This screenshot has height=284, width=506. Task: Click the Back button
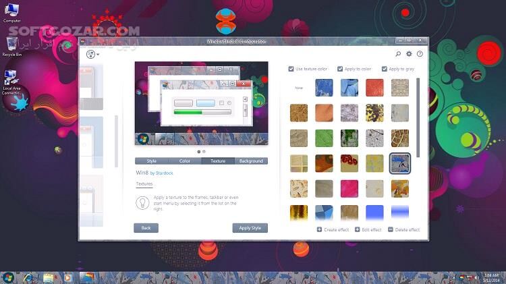[146, 228]
